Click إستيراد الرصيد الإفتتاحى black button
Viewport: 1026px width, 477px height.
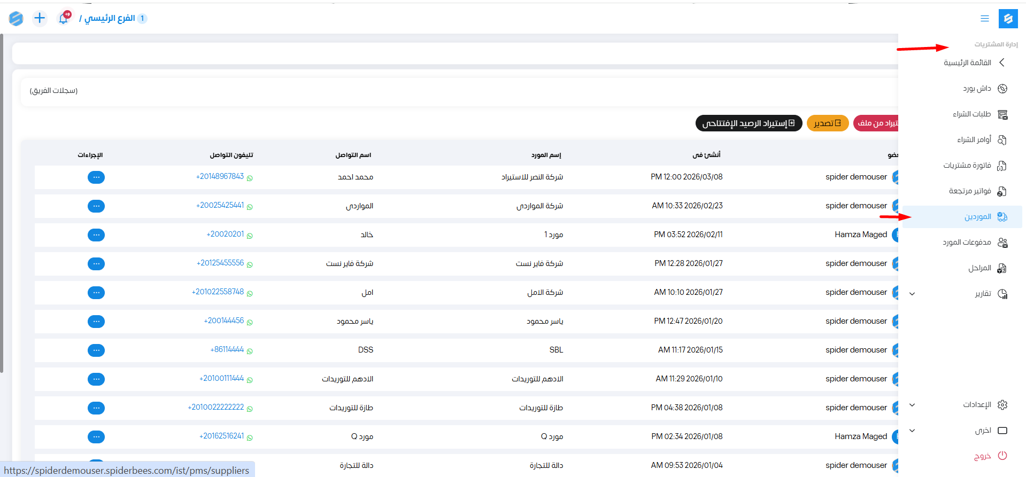coord(749,123)
